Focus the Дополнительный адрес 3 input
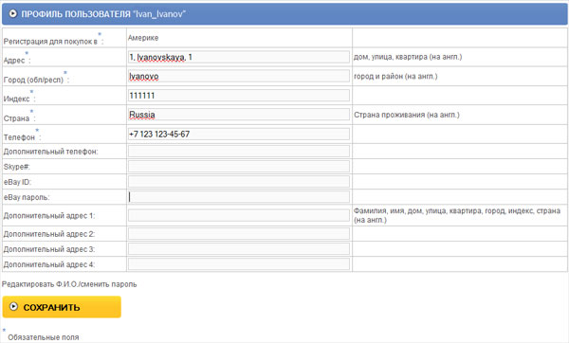Screen dimensions: 569x343 [239, 249]
